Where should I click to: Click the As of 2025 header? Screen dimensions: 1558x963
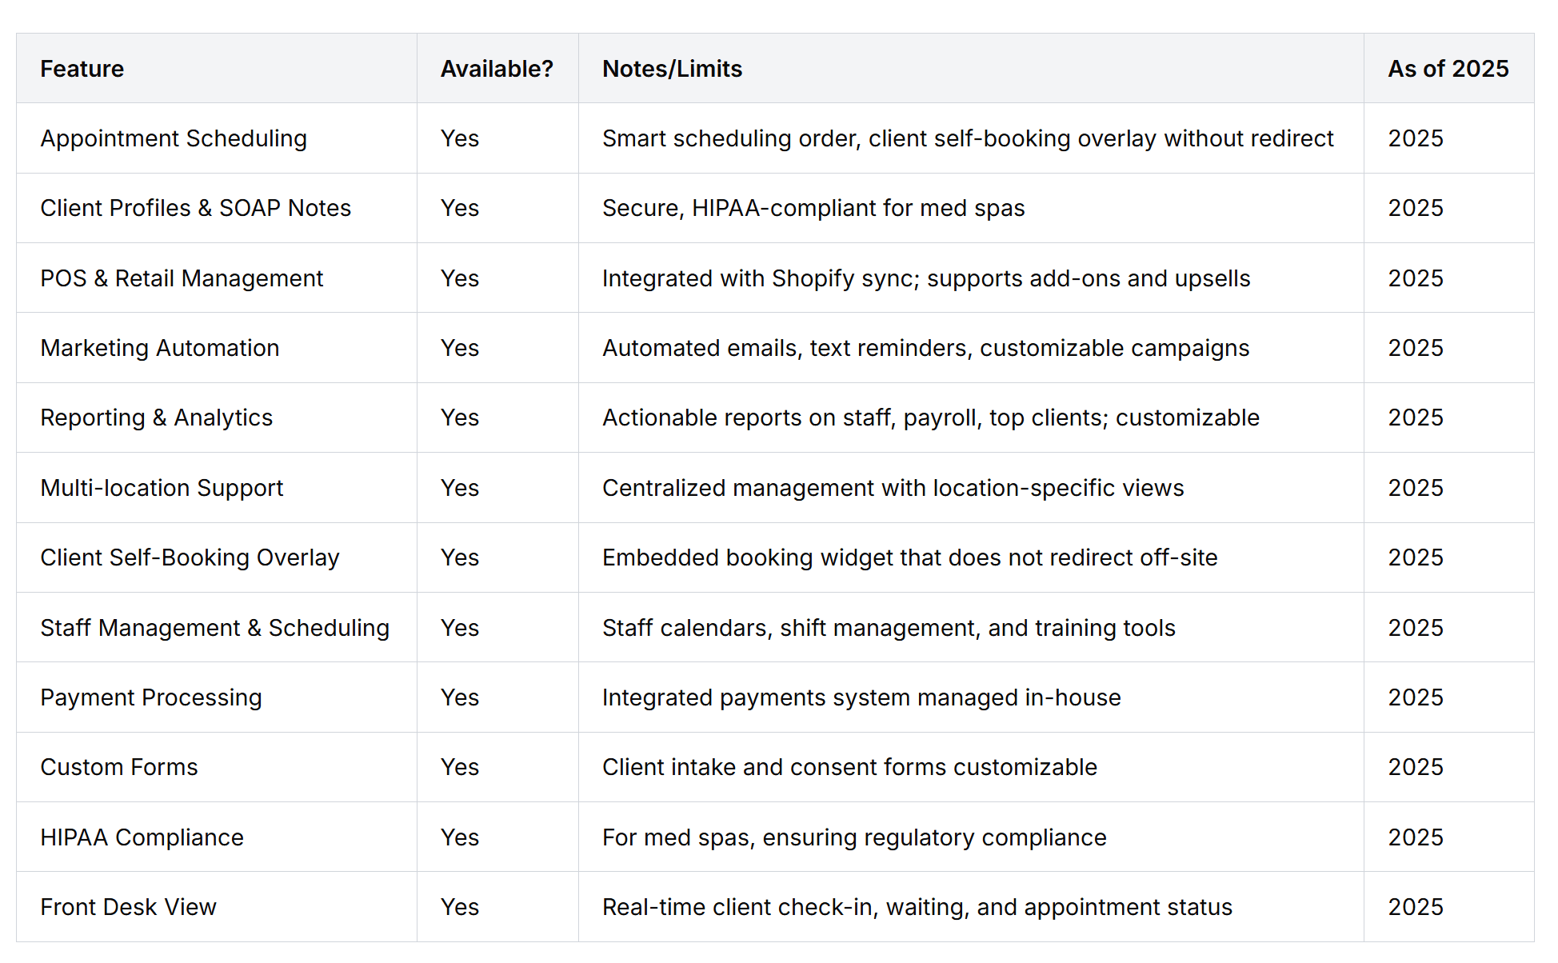pyautogui.click(x=1448, y=69)
